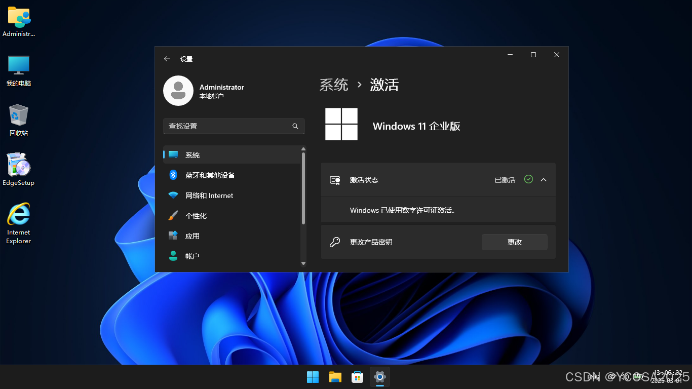The height and width of the screenshot is (389, 692).
Task: Click the Administrator user name text
Action: 222,87
